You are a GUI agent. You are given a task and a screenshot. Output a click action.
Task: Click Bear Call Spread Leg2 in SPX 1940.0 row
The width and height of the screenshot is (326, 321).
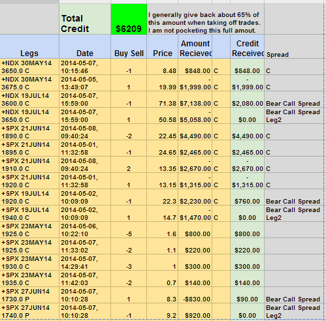pyautogui.click(x=294, y=213)
